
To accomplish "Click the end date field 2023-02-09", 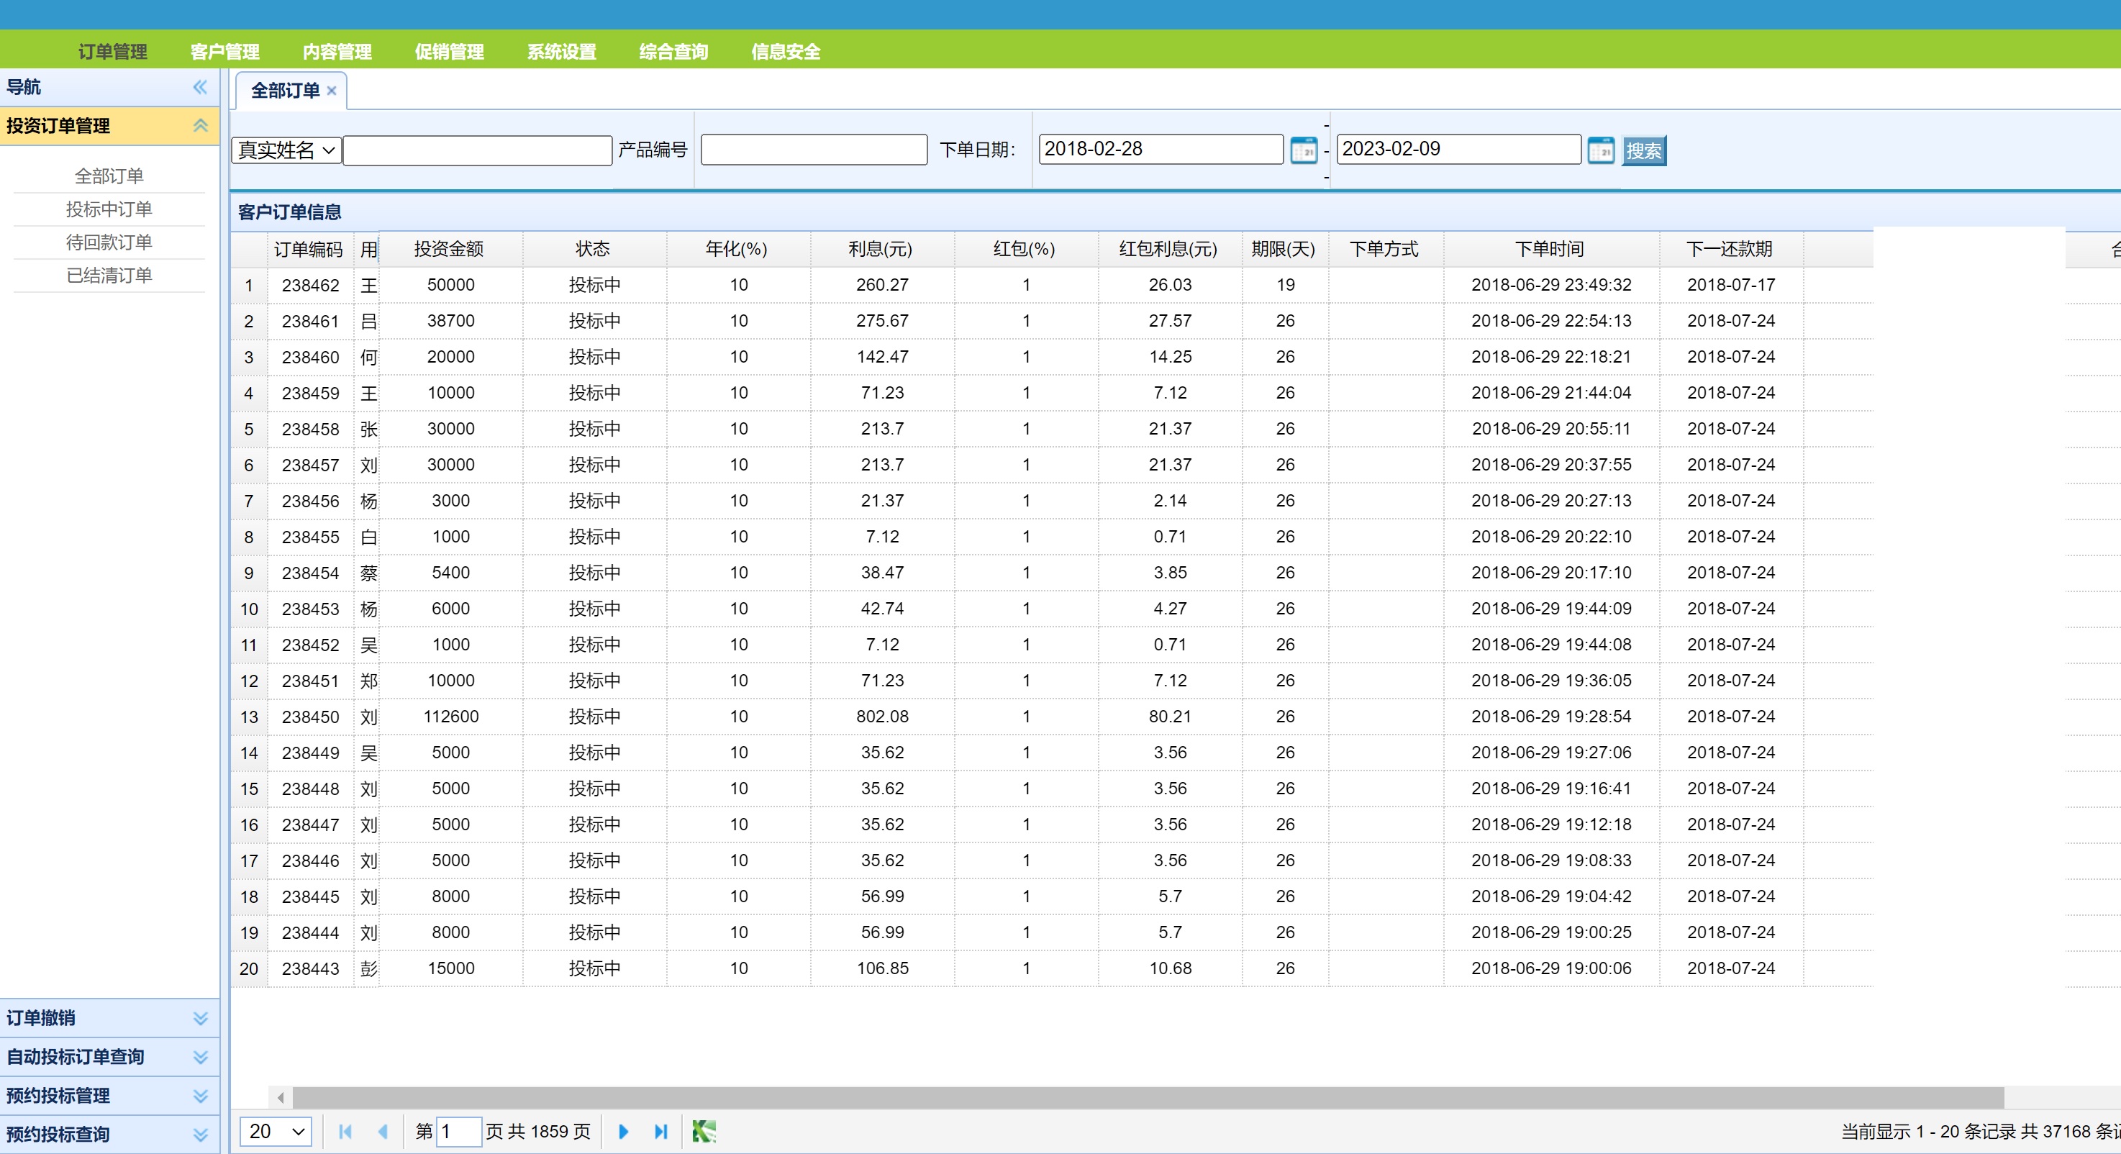I will 1458,149.
